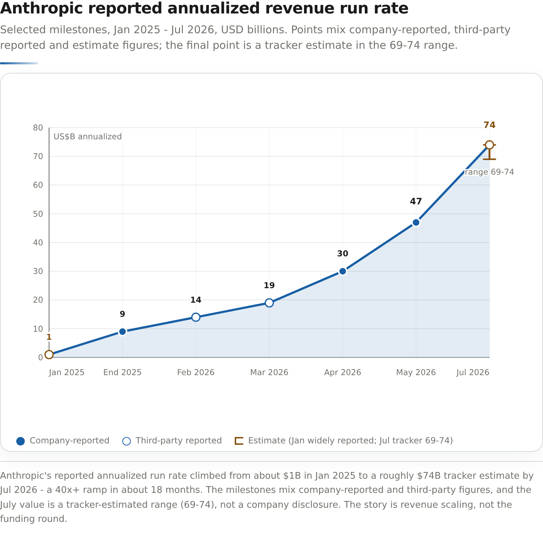Click the "70" y-axis tick label

tap(38, 156)
